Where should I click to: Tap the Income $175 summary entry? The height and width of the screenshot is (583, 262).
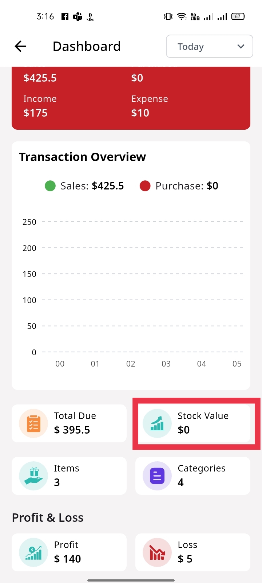[x=40, y=106]
